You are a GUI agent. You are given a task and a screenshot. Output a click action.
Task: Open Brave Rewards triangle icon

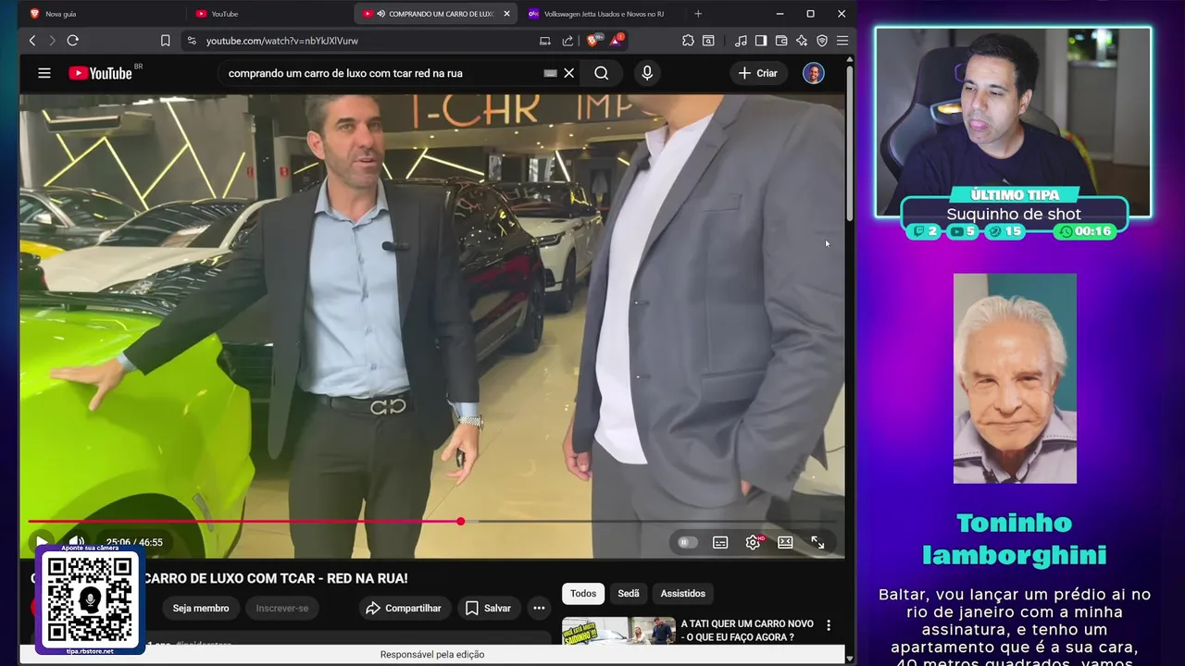616,41
